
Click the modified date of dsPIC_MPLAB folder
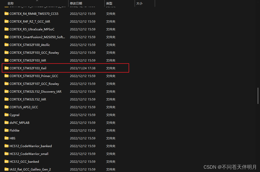click(x=83, y=123)
